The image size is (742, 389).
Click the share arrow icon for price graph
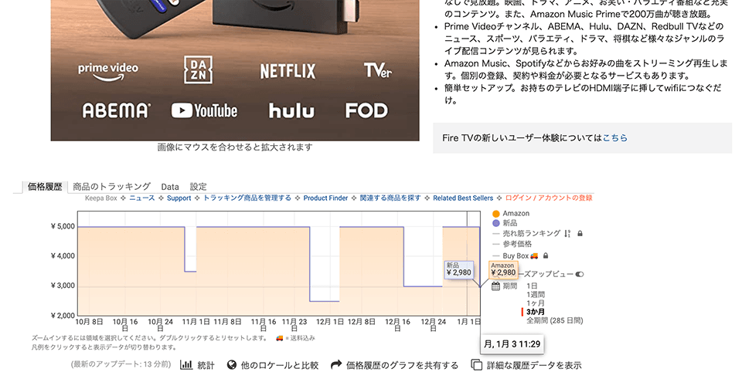[336, 365]
